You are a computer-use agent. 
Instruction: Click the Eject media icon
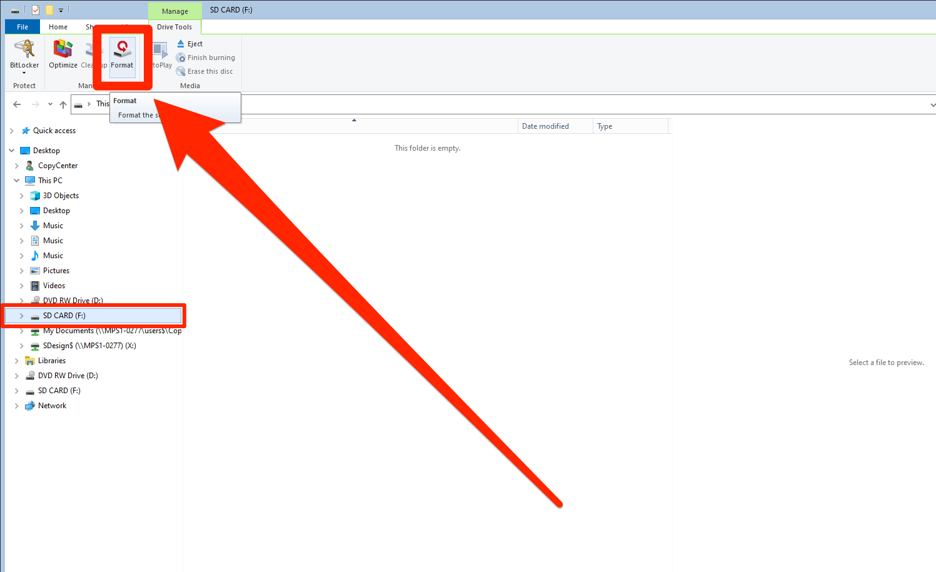(x=181, y=44)
